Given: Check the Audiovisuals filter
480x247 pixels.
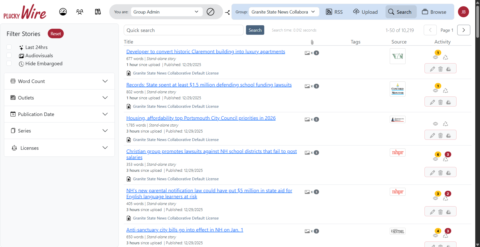Looking at the screenshot, I should [9, 55].
